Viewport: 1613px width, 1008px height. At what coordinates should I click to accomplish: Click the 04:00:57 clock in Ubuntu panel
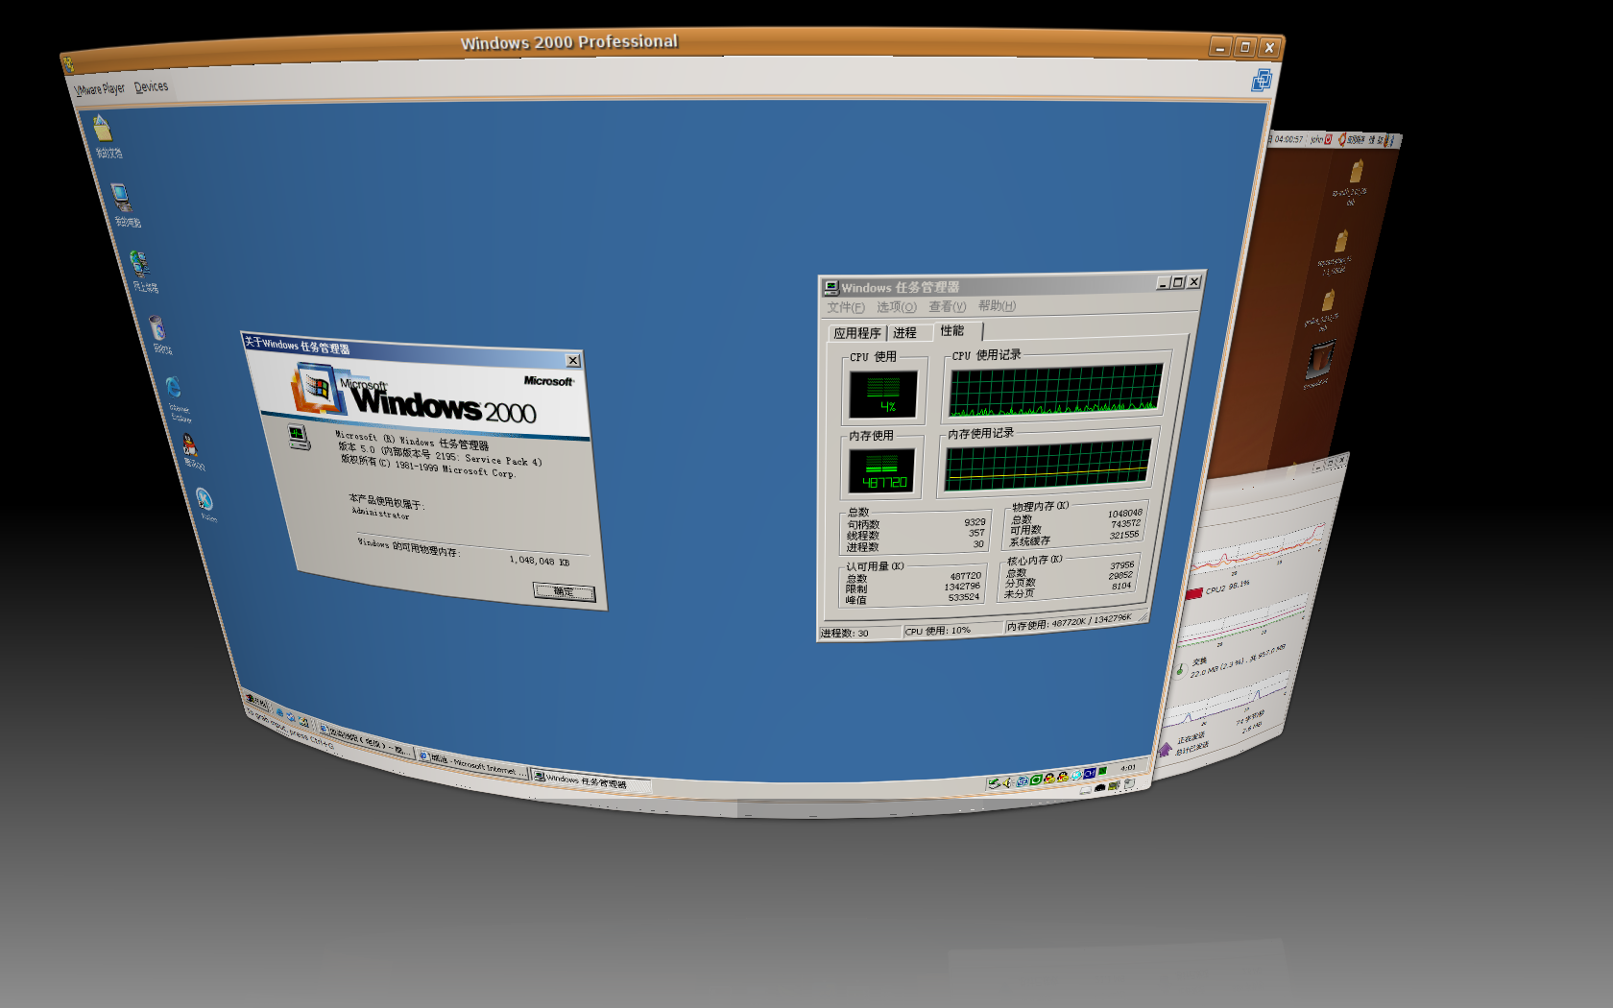[x=1288, y=139]
